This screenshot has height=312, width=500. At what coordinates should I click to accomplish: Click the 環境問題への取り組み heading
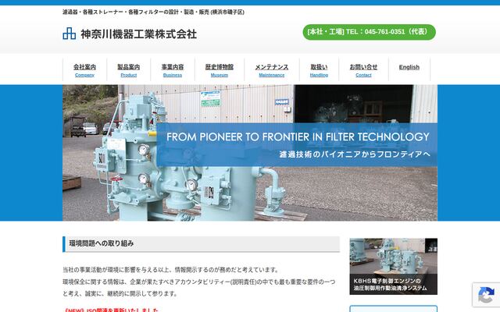tap(202, 244)
